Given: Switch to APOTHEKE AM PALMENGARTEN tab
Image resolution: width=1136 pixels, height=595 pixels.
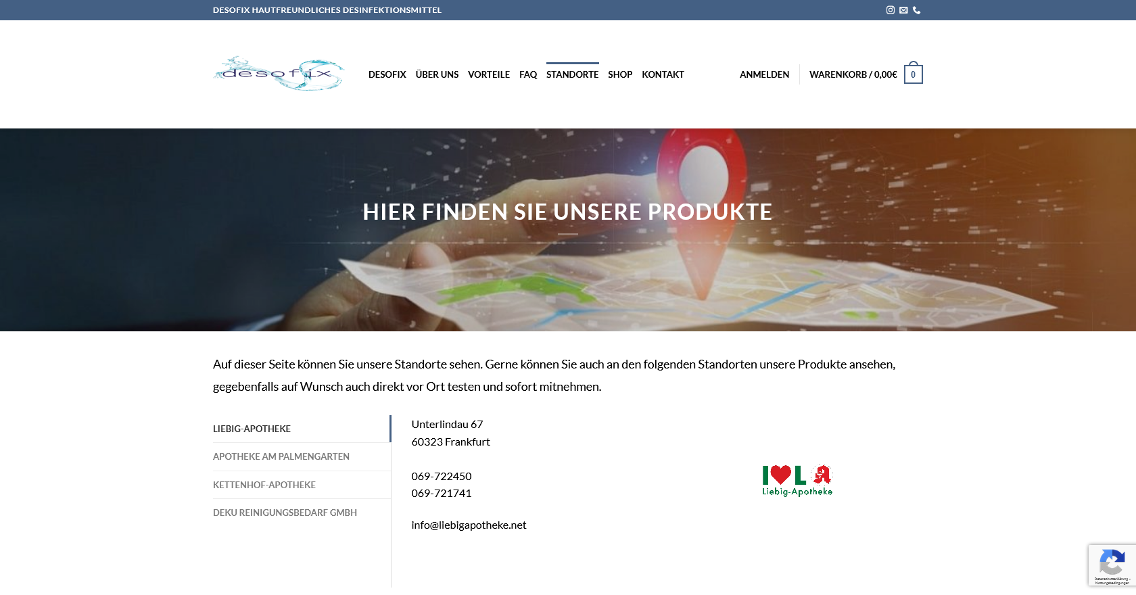Looking at the screenshot, I should (x=281, y=456).
